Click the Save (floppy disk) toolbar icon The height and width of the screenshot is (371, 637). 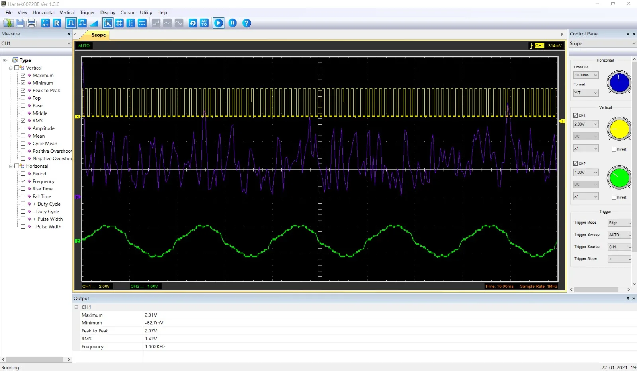20,23
